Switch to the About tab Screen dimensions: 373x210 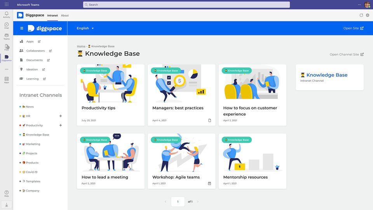tap(65, 16)
